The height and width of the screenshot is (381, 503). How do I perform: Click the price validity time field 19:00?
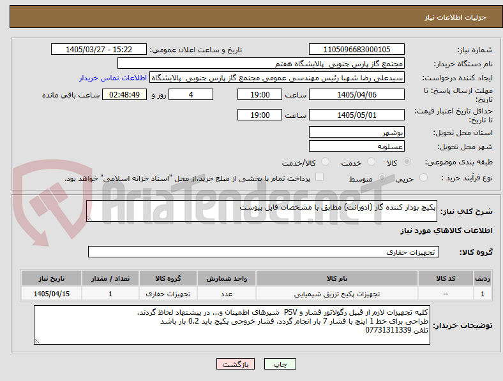pos(260,115)
